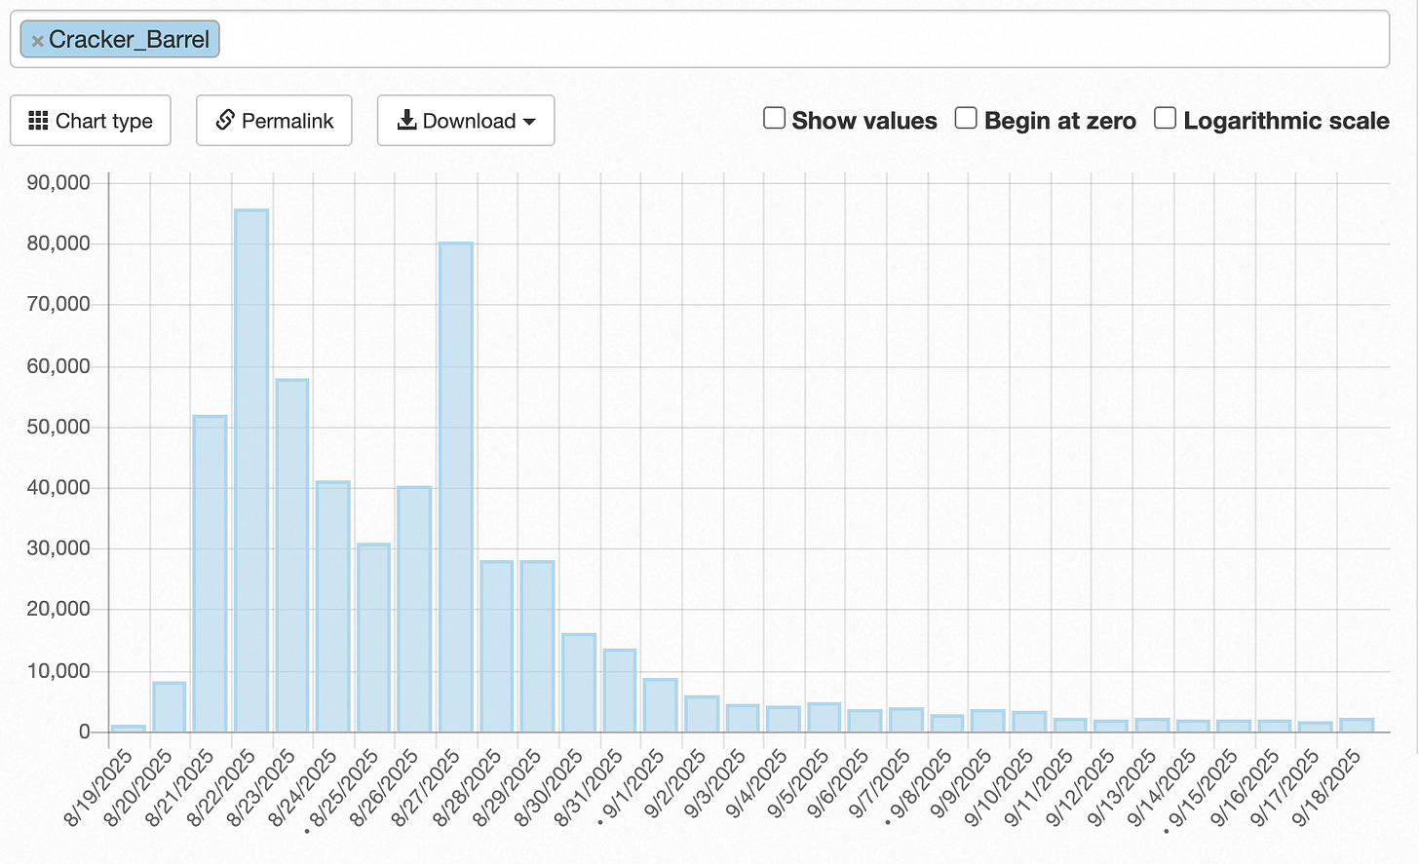
Task: Copy the Permalink for this chart
Action: (x=274, y=121)
